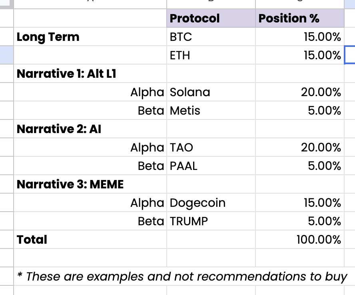Select the Protocol header cell
Viewport: 355px width, 295px height.
(211, 18)
